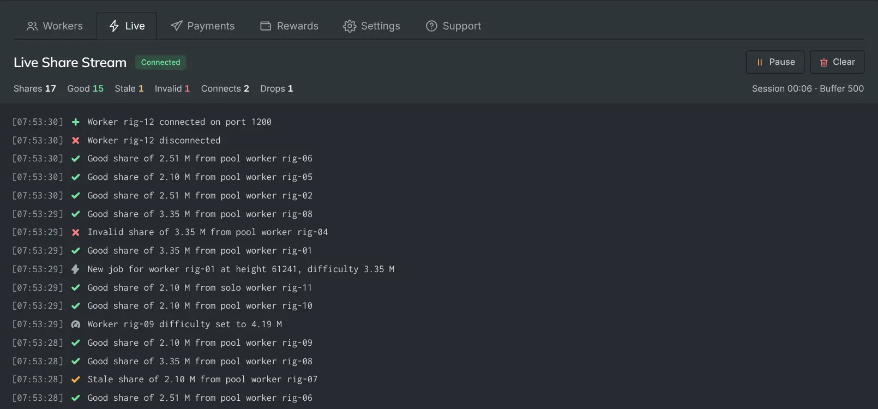This screenshot has height=409, width=878.
Task: Click the orange check icon on Stale share rig-07
Action: 76,380
